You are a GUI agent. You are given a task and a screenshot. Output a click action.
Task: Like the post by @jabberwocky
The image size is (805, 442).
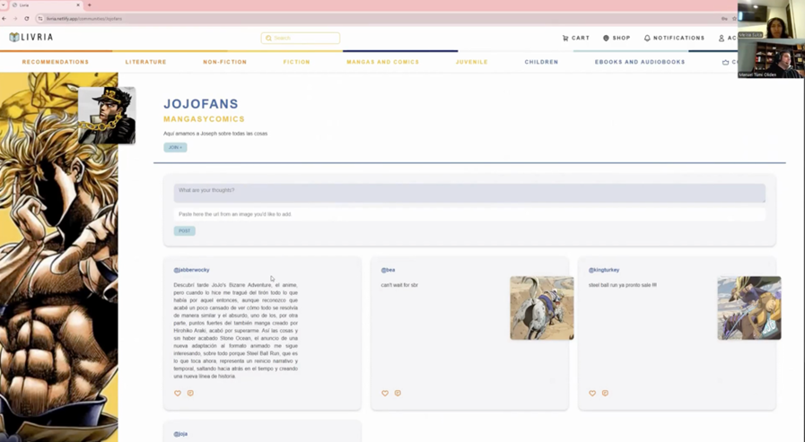178,394
